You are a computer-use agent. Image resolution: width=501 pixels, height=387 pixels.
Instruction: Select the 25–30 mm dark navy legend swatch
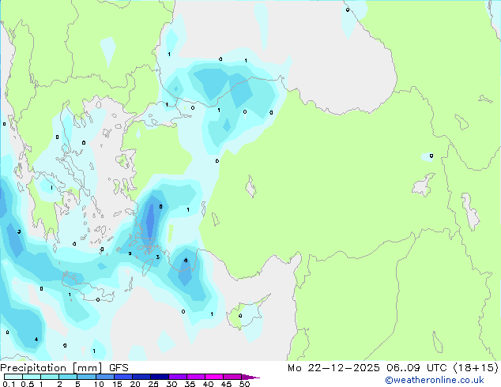click(x=160, y=377)
